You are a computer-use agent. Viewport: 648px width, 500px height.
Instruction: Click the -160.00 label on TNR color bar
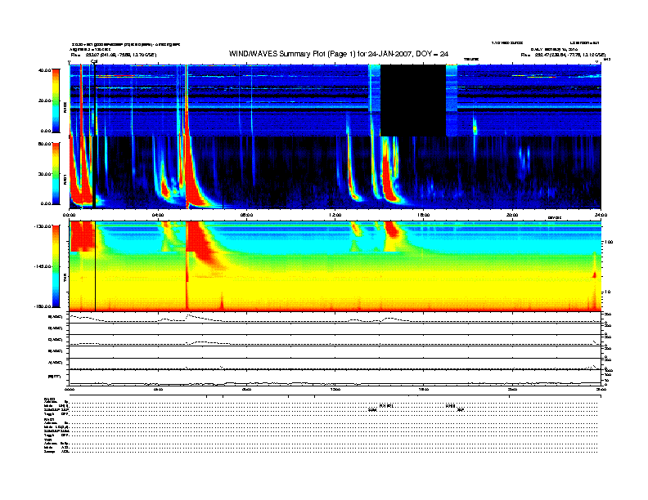[43, 306]
